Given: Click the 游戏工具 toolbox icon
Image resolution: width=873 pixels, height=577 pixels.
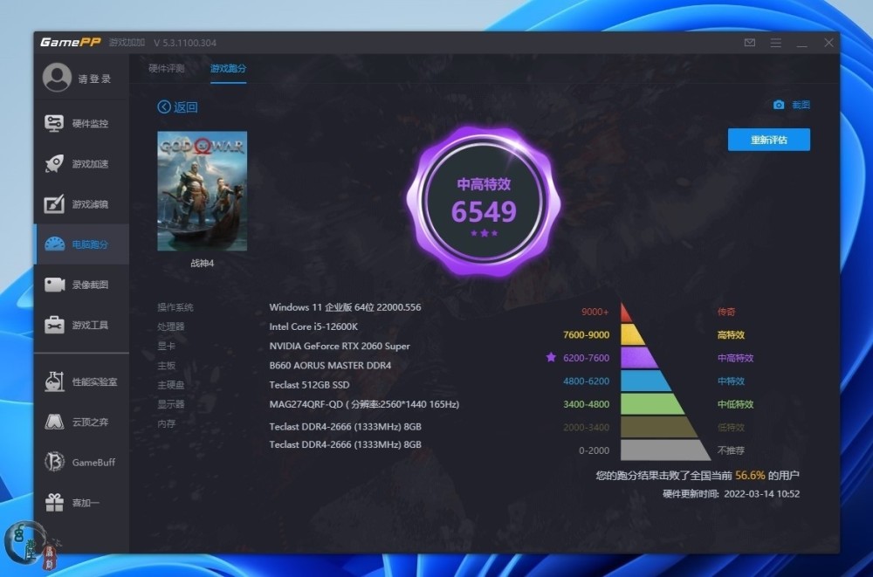Looking at the screenshot, I should pyautogui.click(x=54, y=325).
